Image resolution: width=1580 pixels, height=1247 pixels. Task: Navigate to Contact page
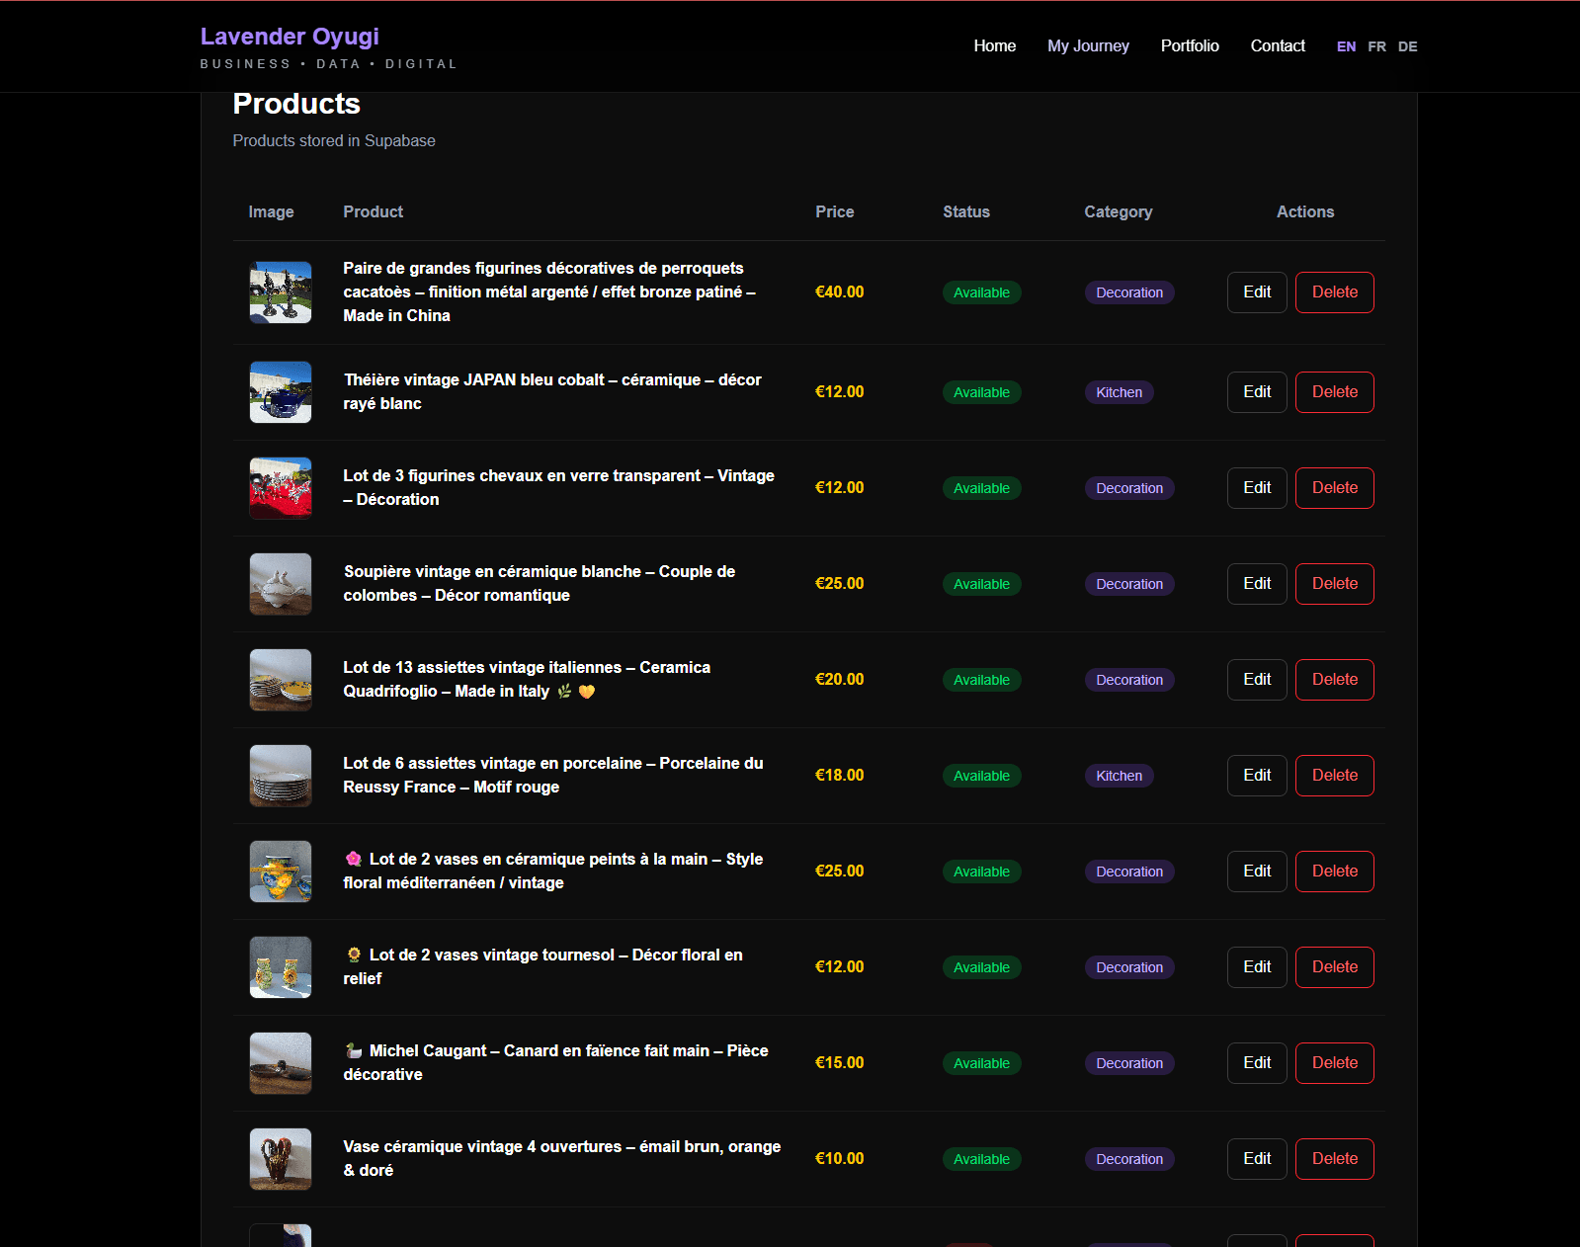[1278, 45]
